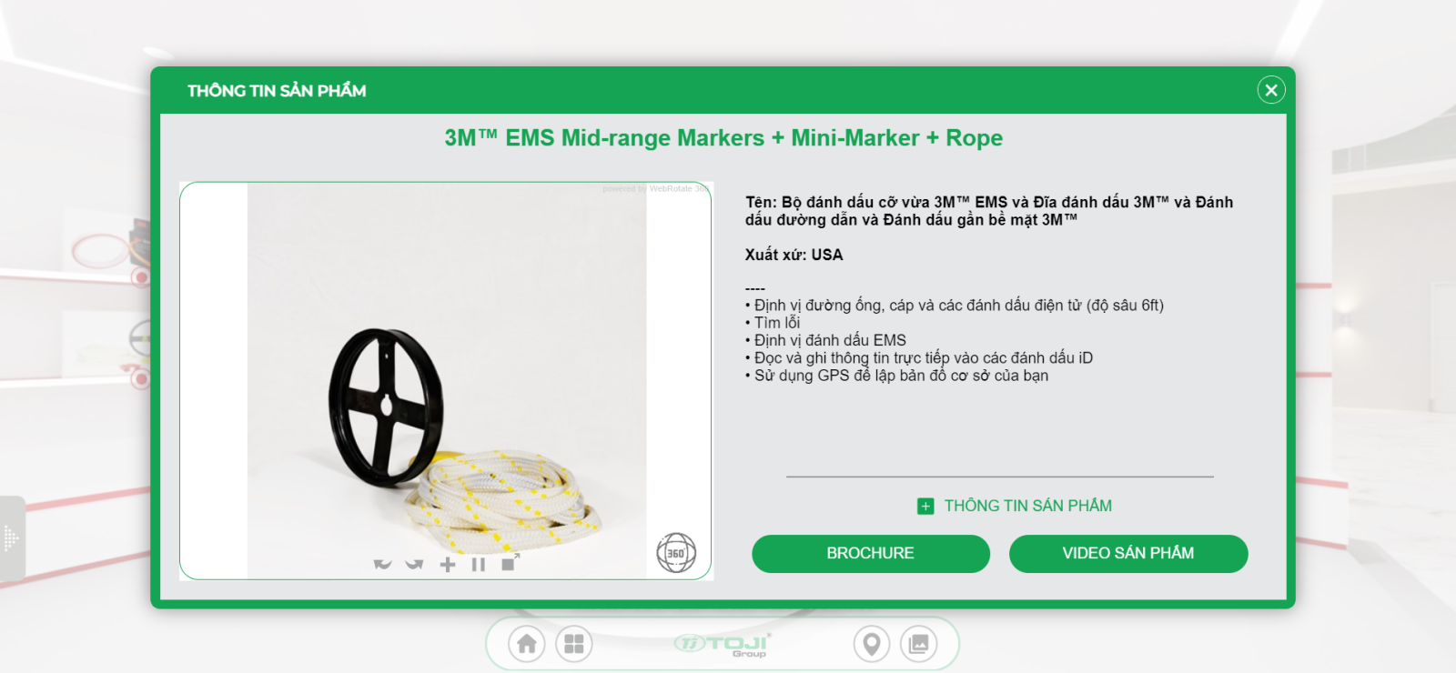Rotate product right with clockwise arrow
The height and width of the screenshot is (673, 1456).
point(414,564)
